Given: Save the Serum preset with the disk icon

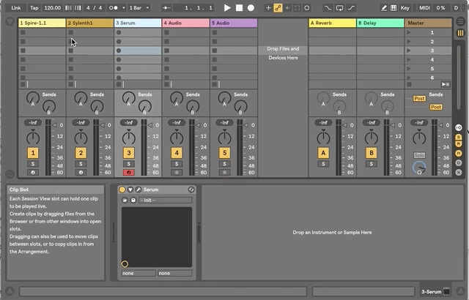Looking at the screenshot, I should pyautogui.click(x=133, y=200).
